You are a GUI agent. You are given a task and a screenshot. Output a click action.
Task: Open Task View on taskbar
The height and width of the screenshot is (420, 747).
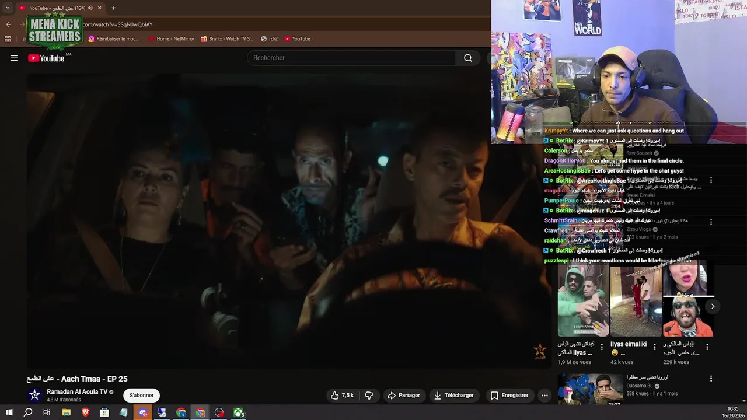click(x=47, y=412)
